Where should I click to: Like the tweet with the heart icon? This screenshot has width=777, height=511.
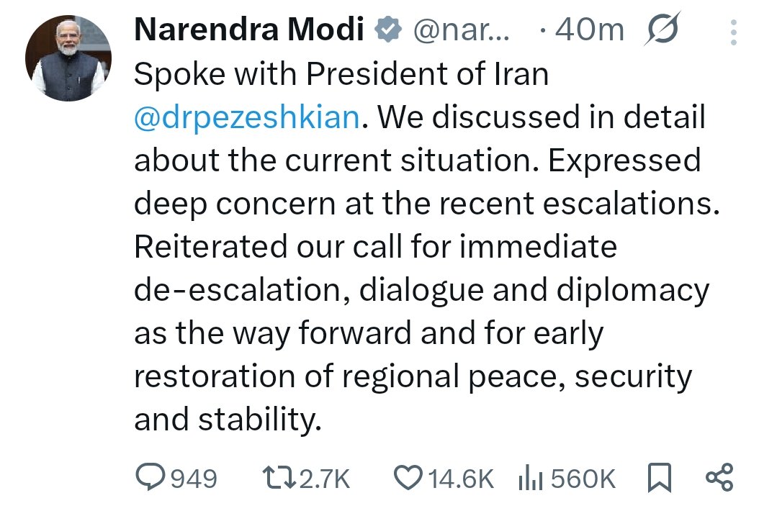tap(408, 477)
